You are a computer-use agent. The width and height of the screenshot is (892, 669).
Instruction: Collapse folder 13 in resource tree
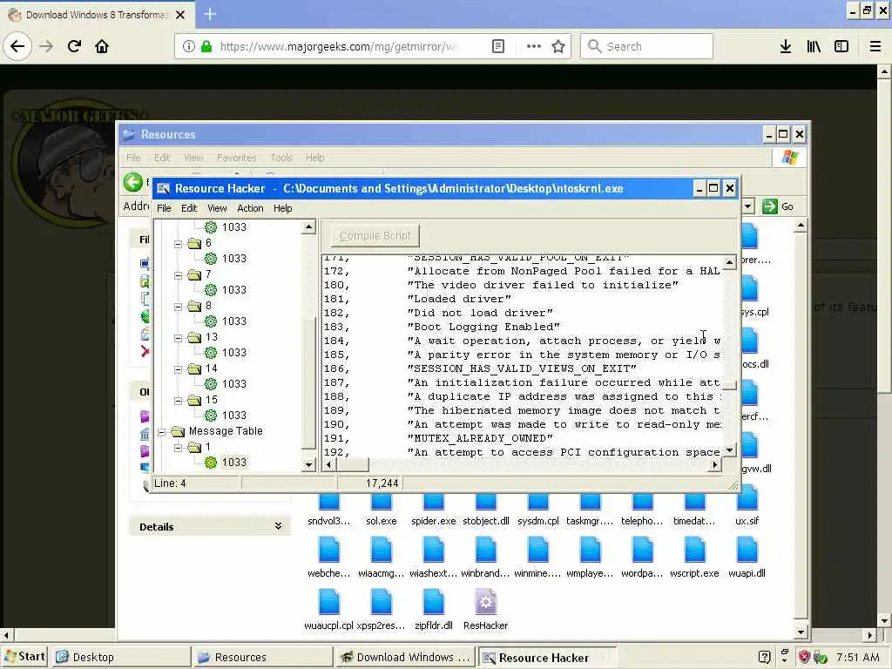(x=178, y=338)
